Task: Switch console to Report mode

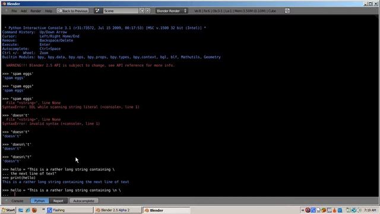Action: (58, 201)
